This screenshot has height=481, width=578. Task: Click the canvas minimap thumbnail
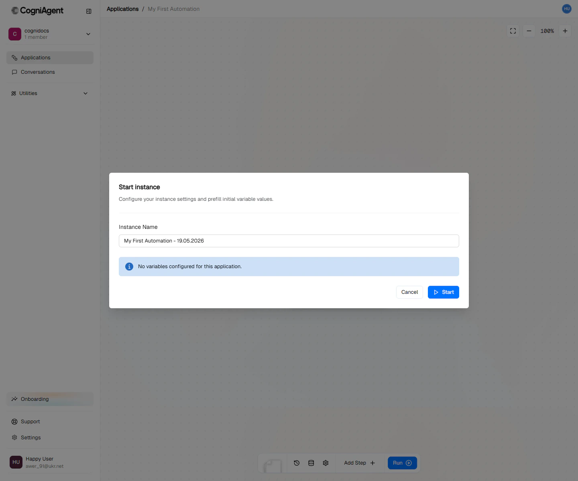click(x=273, y=465)
